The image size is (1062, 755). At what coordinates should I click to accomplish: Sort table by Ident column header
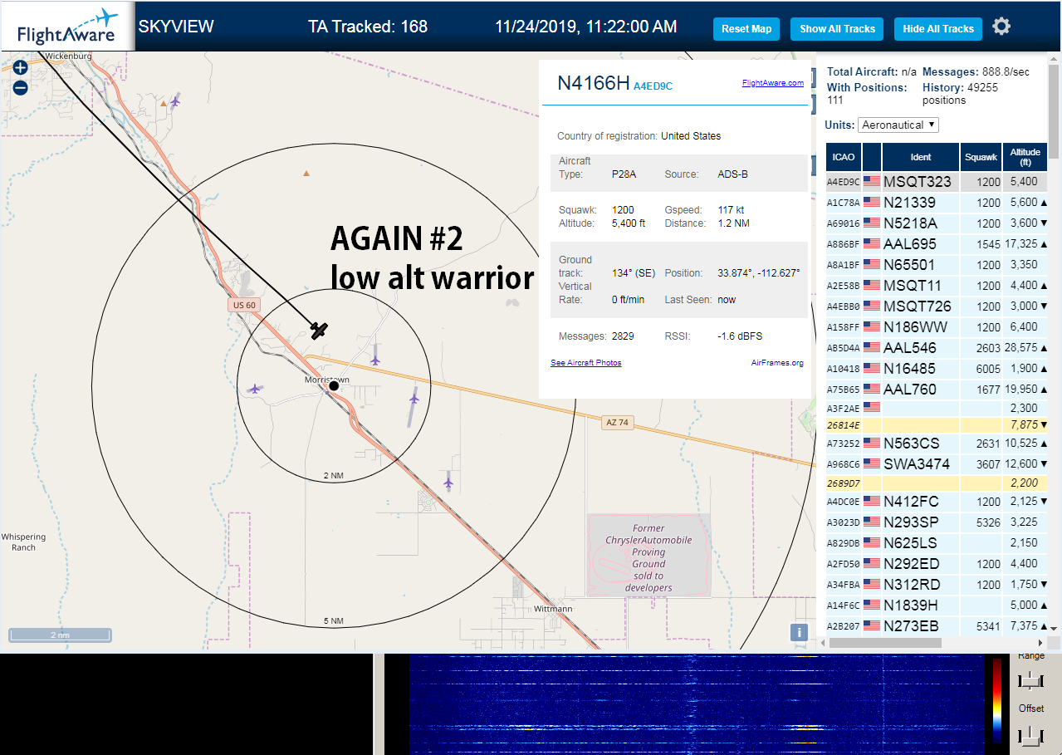click(x=921, y=156)
